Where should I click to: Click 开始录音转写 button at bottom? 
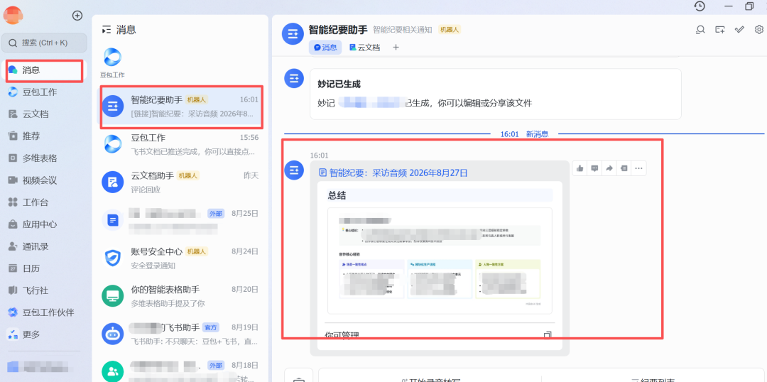point(429,380)
